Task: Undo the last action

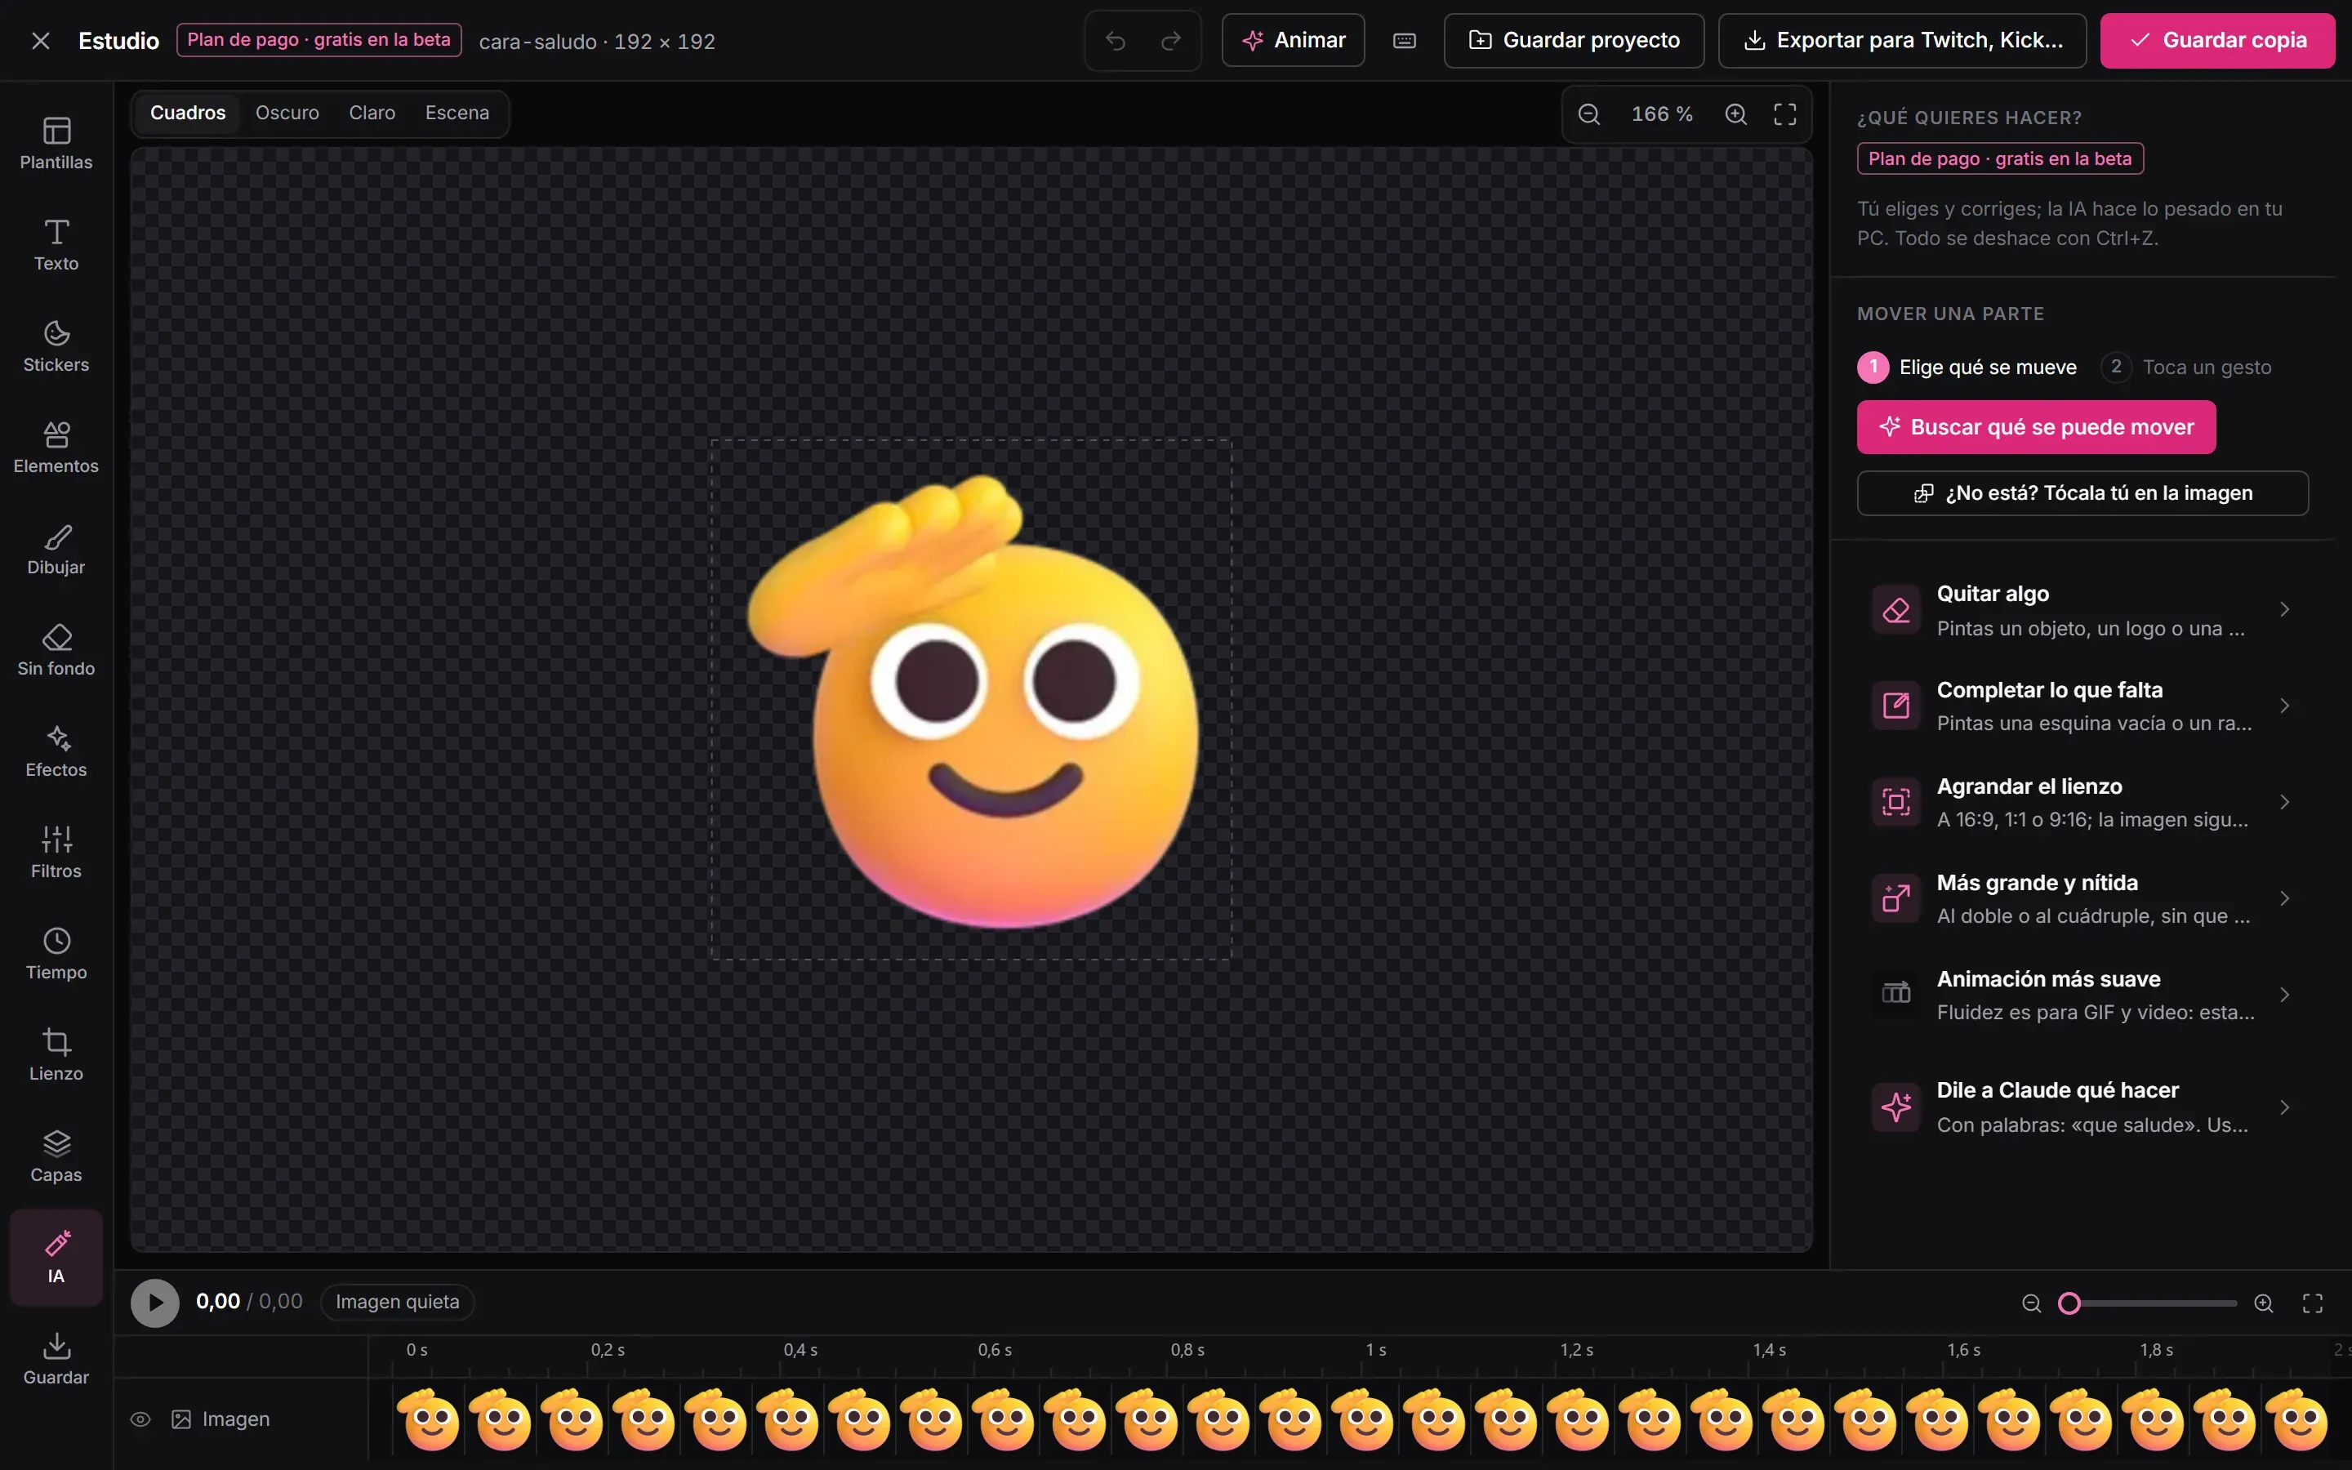Action: 1116,41
